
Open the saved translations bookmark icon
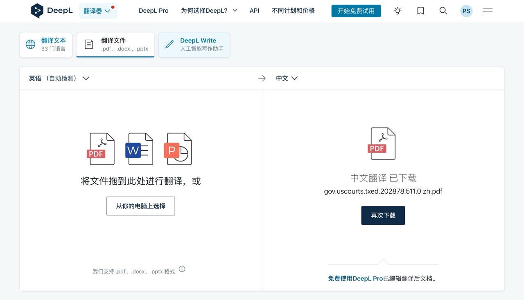(x=420, y=11)
